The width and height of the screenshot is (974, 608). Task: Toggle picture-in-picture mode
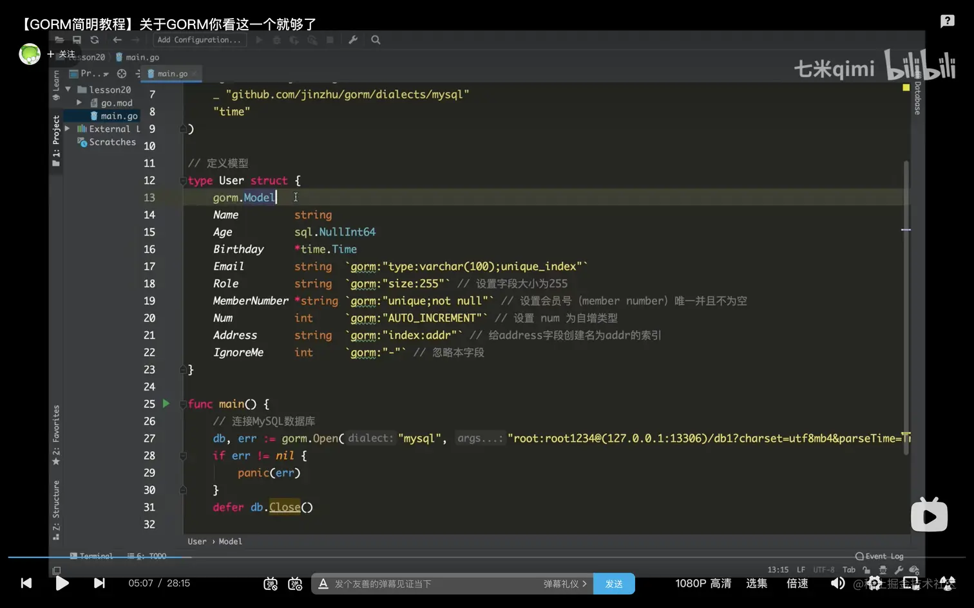click(x=911, y=584)
